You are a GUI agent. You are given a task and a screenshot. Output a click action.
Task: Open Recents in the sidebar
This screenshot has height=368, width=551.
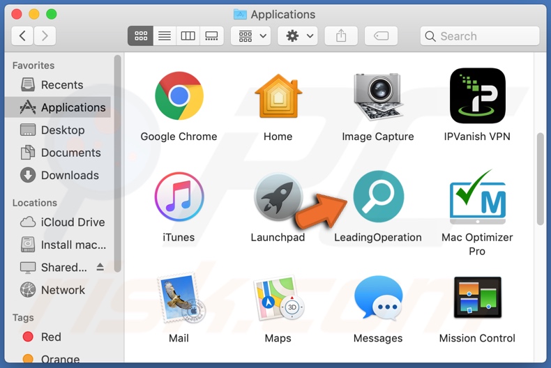point(58,84)
